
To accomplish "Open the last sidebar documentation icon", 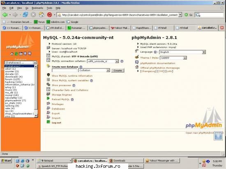I will pyautogui.click(x=30, y=54).
